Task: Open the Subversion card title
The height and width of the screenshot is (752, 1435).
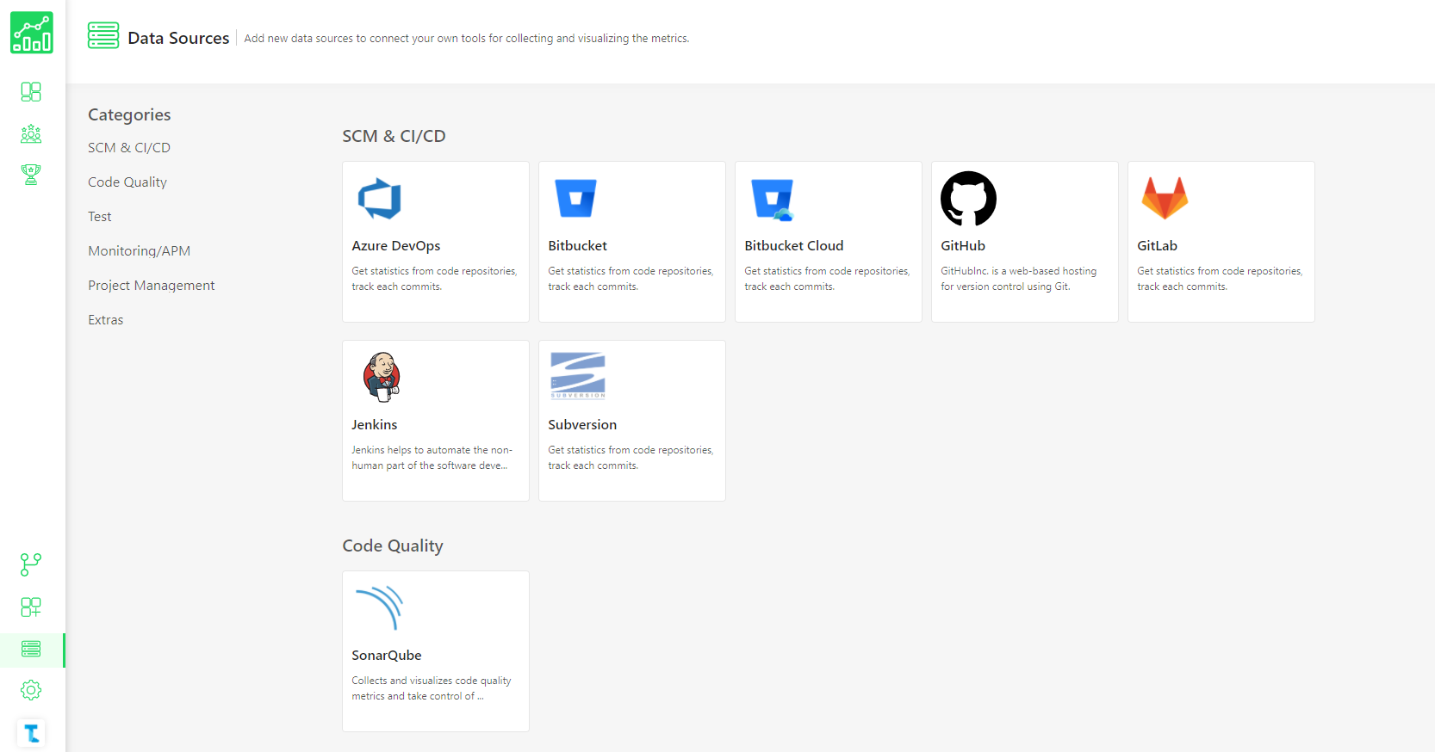Action: click(x=582, y=425)
